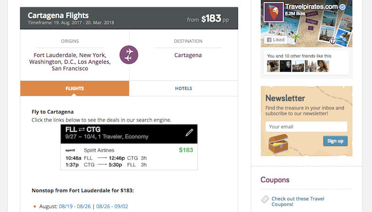Viewport: 372px width, 212px height.
Task: Click the Fly to Cartagena heading
Action: [x=53, y=112]
